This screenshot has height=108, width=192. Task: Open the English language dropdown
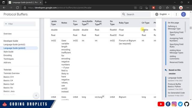162,14
